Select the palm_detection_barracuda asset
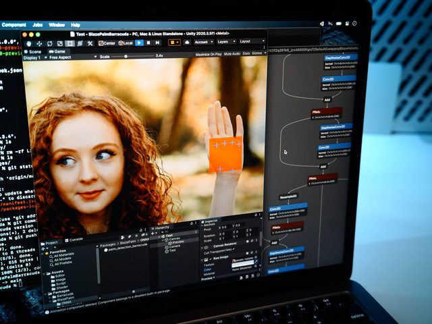 (x=126, y=247)
